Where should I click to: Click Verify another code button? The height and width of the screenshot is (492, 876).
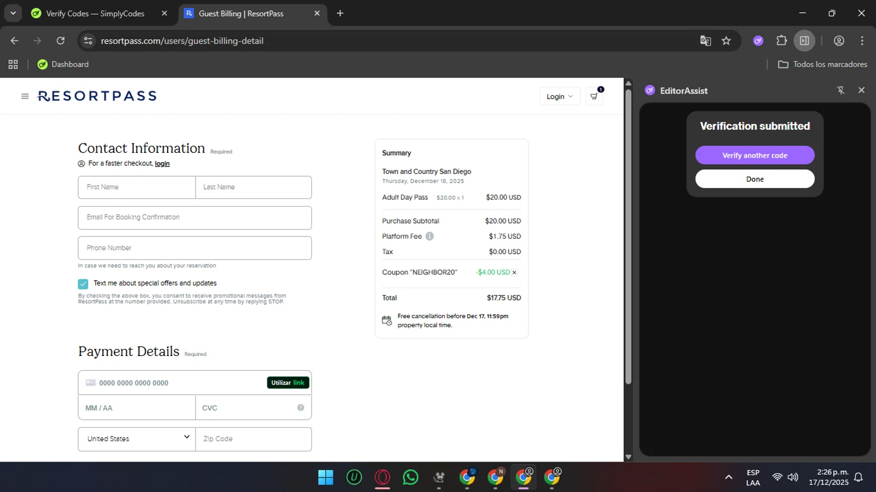[755, 155]
